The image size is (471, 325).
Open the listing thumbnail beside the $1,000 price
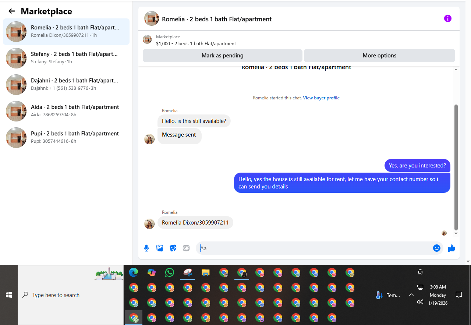[x=147, y=39]
